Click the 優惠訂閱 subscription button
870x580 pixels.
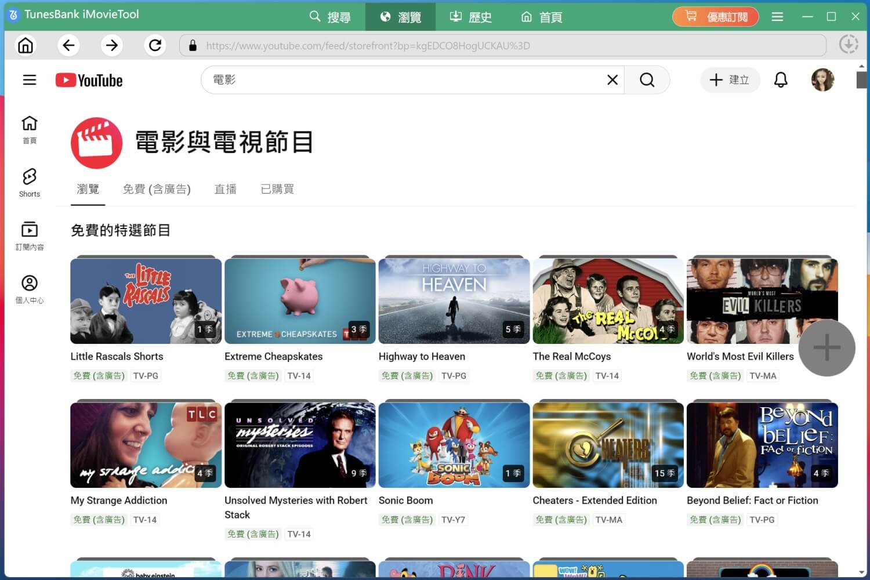pos(715,16)
